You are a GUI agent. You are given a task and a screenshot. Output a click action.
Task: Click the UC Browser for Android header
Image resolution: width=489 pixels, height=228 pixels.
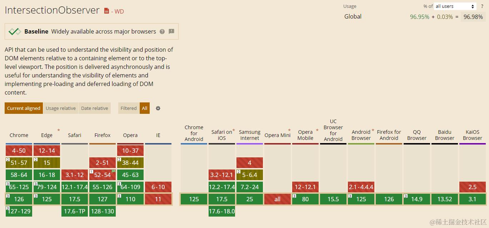click(x=333, y=130)
